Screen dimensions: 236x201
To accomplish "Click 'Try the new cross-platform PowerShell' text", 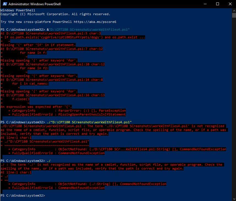I will point(36,22).
